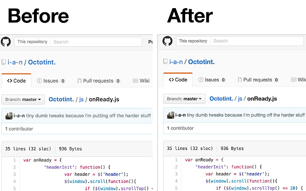Screen dimensions: 306x191
Task: Click committer avatar in Before panel
Action: pos(9,115)
